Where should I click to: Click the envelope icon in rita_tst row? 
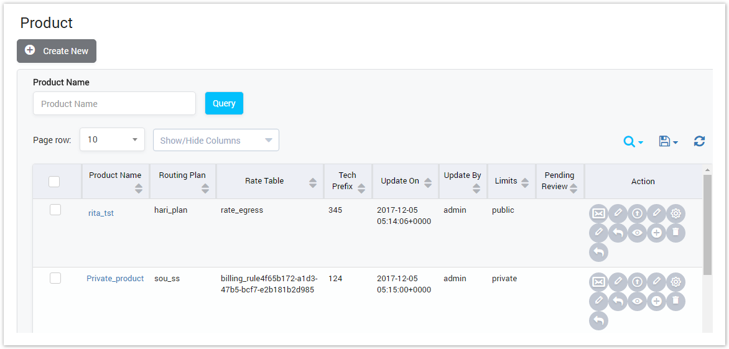598,213
